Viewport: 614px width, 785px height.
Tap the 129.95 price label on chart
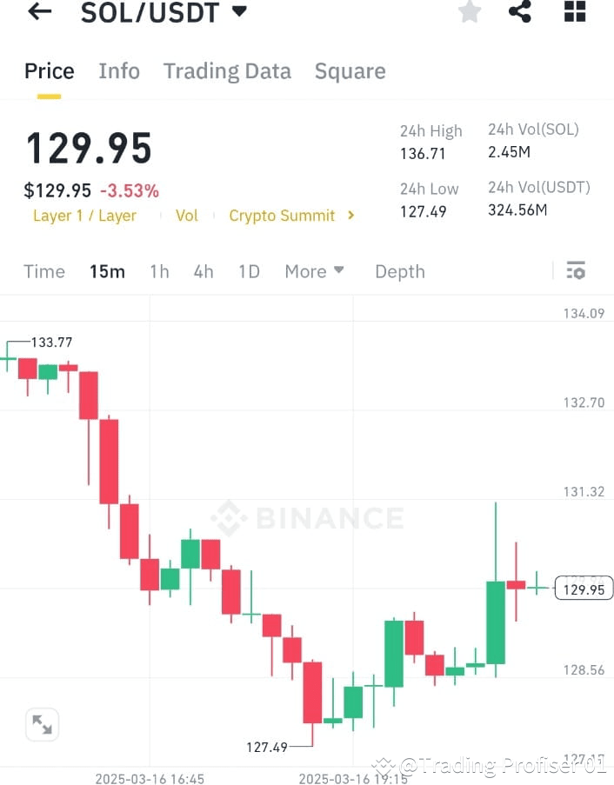(x=584, y=589)
